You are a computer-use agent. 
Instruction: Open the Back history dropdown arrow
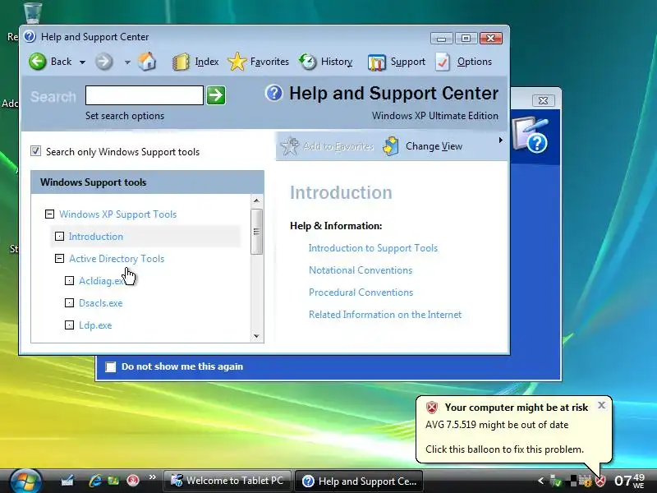(x=83, y=62)
